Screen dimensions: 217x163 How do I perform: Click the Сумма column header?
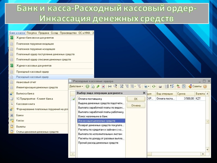pyautogui.click(x=186, y=94)
